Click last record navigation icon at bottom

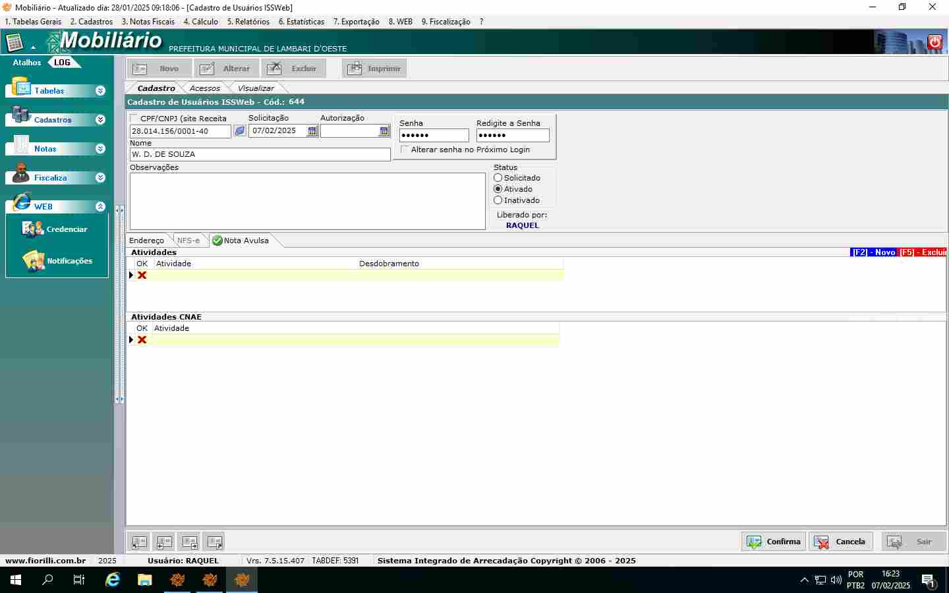point(214,542)
